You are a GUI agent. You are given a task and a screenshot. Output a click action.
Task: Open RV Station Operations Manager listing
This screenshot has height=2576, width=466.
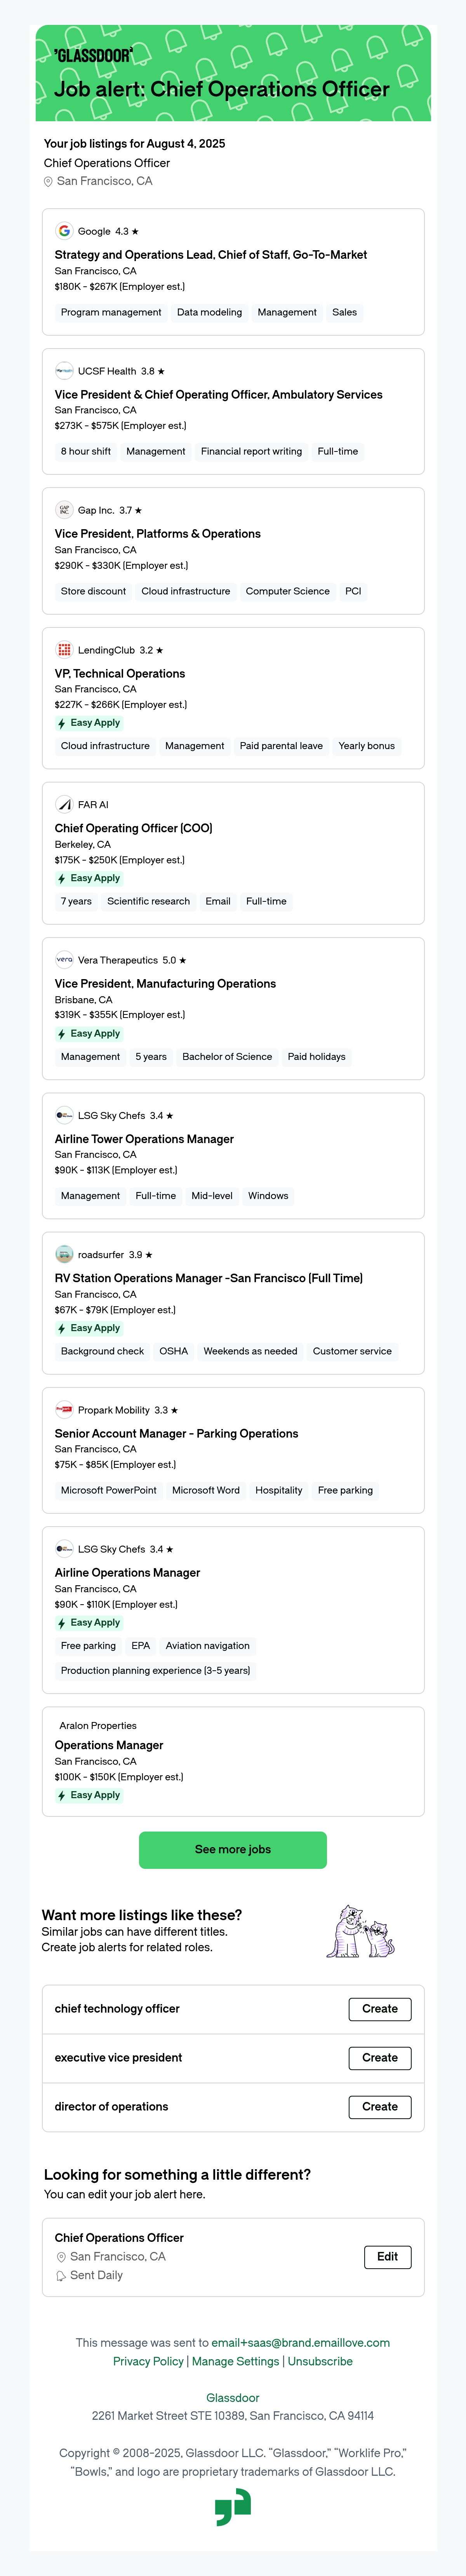pos(209,1278)
